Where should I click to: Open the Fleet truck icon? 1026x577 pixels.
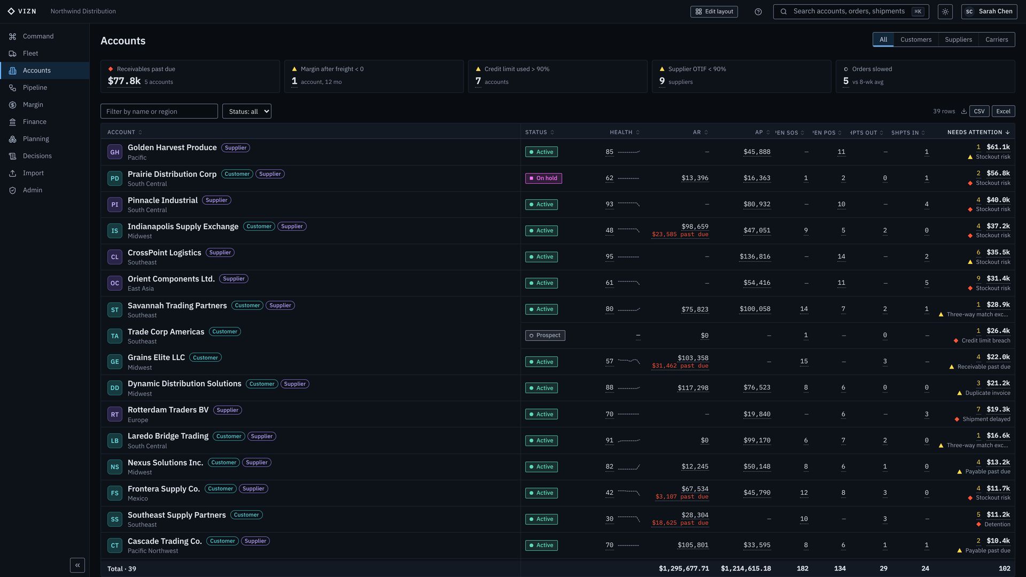click(12, 53)
